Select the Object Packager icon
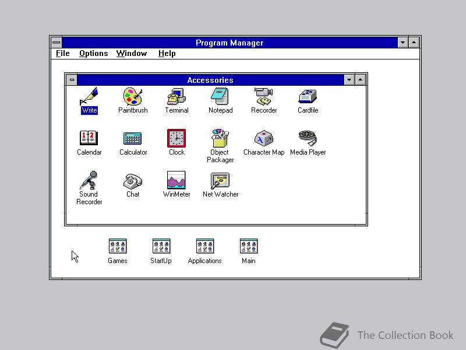This screenshot has width=466, height=350. 220,138
